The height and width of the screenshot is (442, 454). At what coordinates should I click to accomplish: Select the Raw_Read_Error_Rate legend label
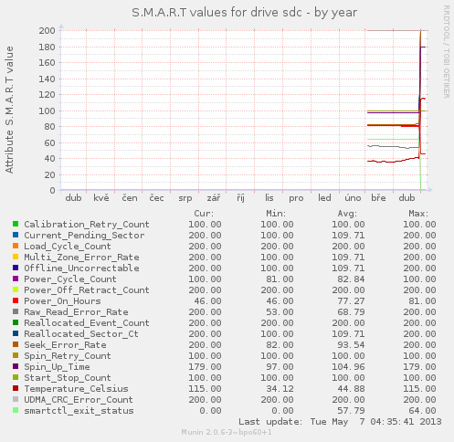tap(76, 312)
